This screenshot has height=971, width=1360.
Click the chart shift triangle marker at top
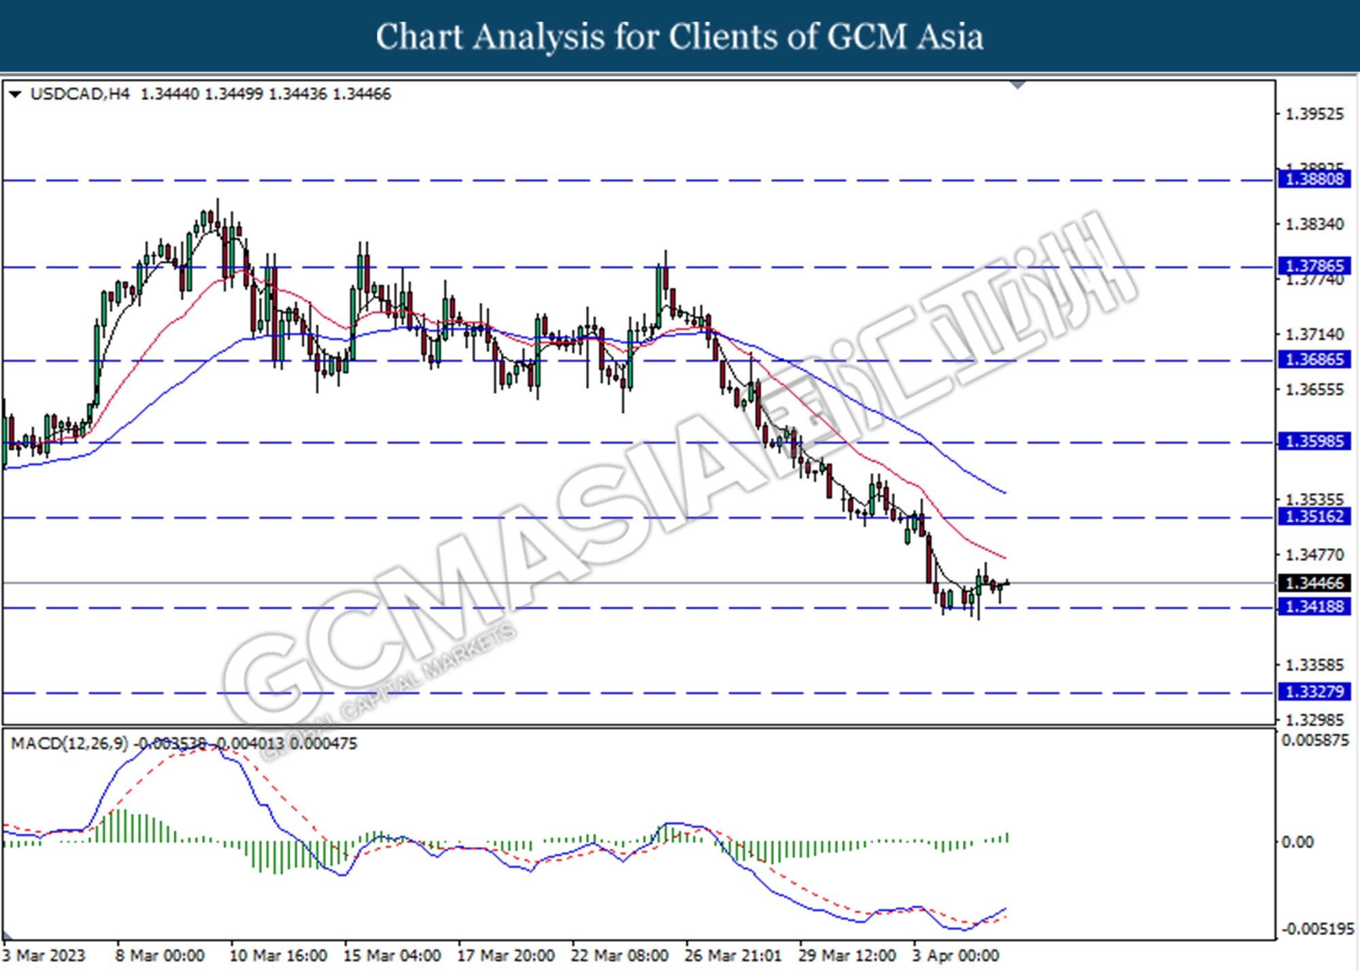pos(1018,85)
